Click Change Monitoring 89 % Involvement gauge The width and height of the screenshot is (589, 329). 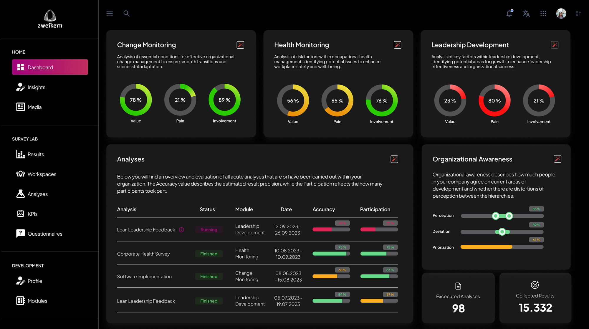click(224, 100)
